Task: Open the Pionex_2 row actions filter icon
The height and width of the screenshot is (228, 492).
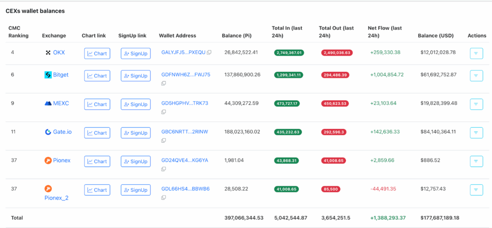Action: 476,190
